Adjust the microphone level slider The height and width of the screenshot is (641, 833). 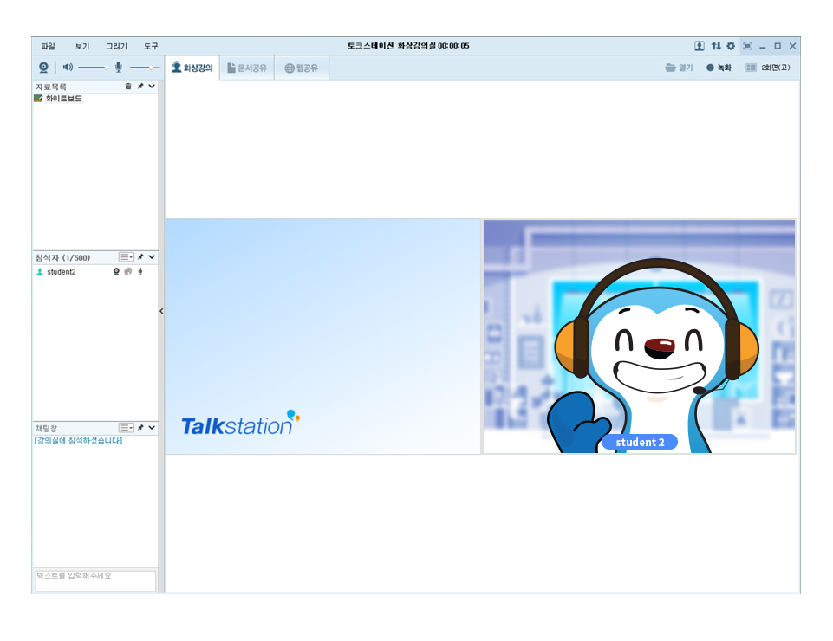coord(145,68)
